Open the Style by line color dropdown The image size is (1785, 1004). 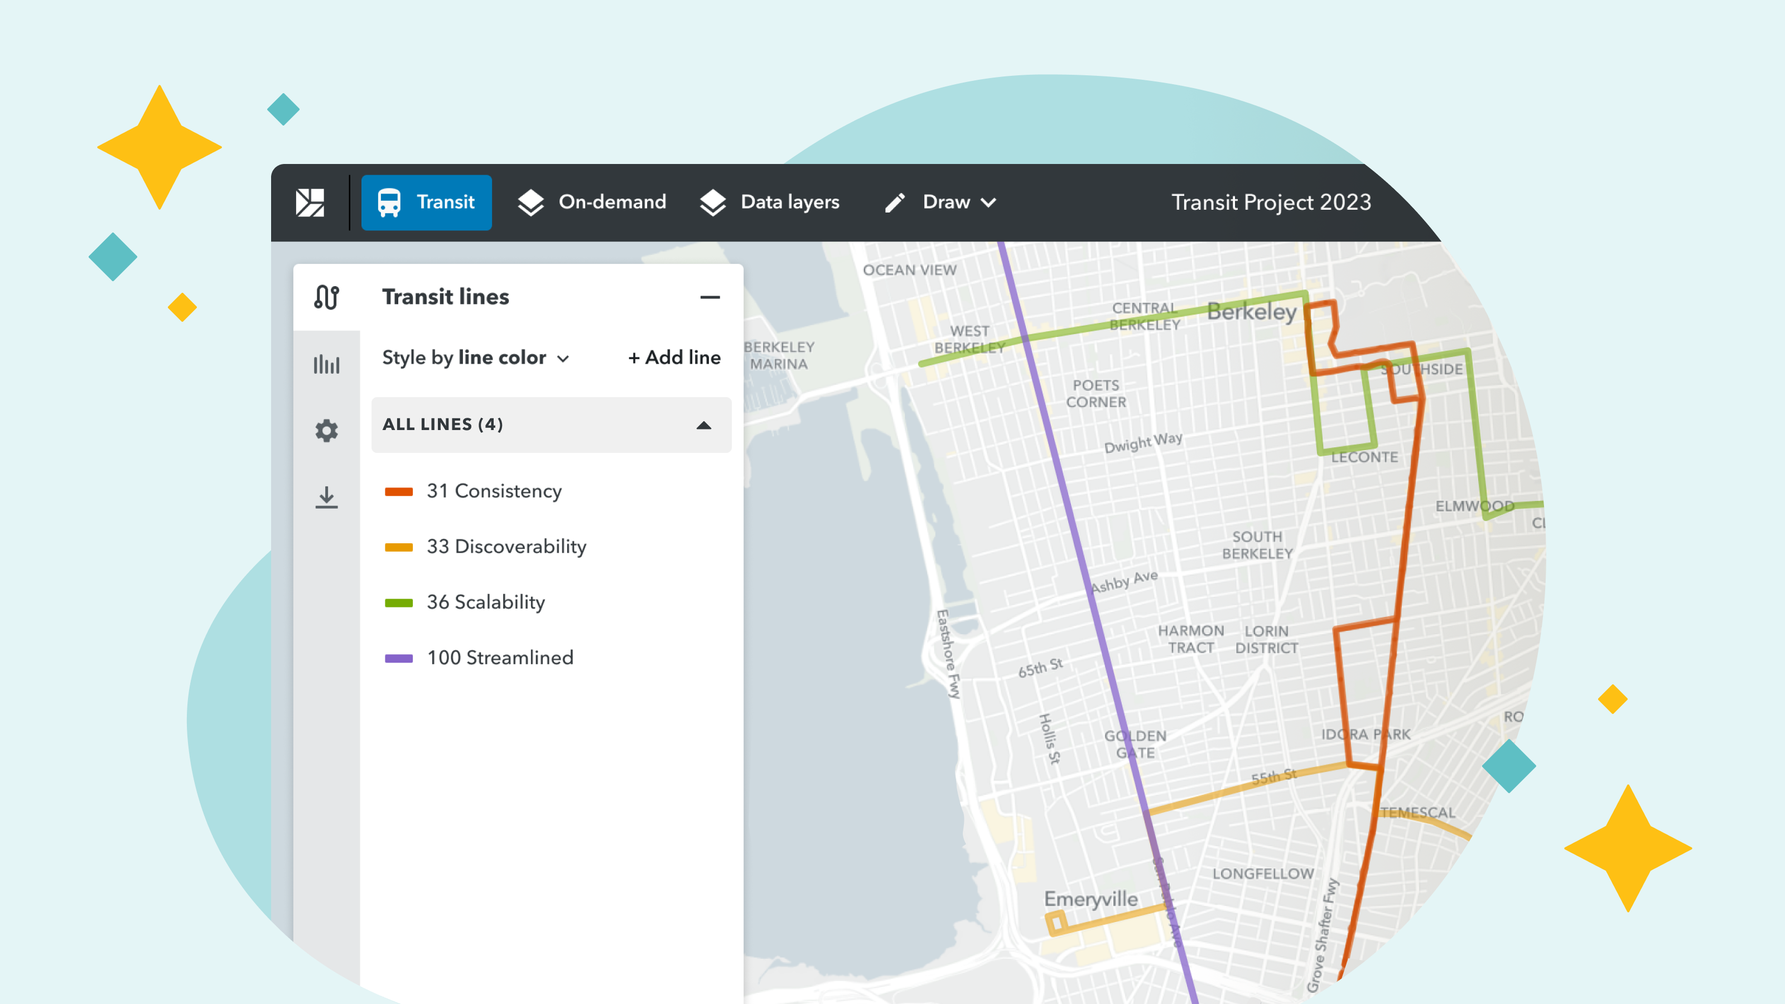(x=476, y=358)
